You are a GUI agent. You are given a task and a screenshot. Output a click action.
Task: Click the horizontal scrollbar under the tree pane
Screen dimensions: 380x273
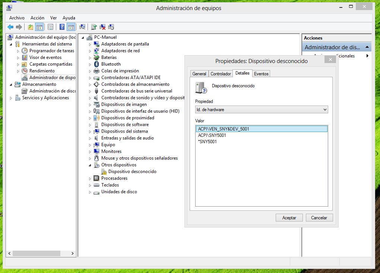[37, 253]
